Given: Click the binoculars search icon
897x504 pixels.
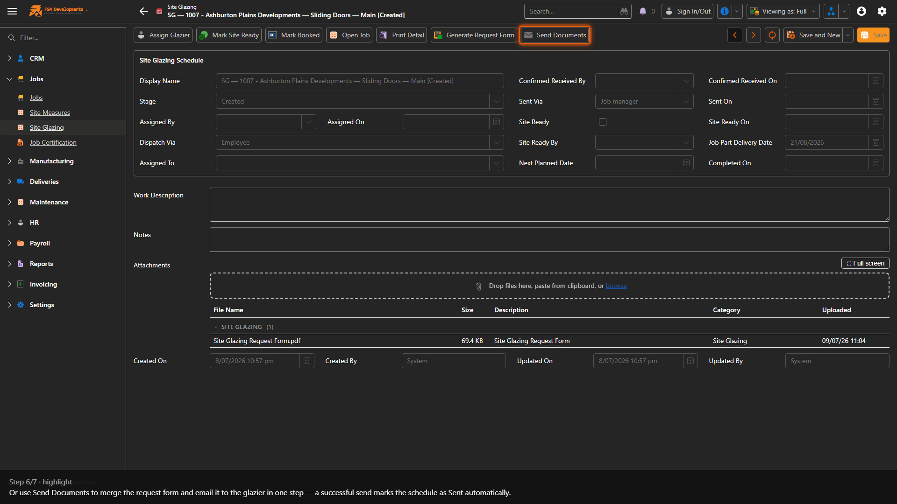Looking at the screenshot, I should (x=624, y=11).
